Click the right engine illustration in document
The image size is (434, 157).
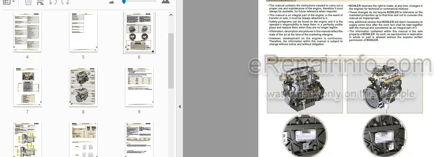pos(385,88)
